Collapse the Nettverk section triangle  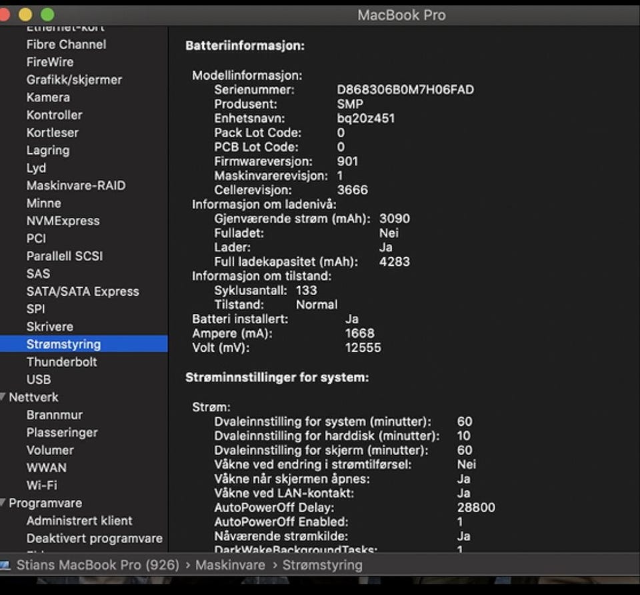[x=4, y=397]
